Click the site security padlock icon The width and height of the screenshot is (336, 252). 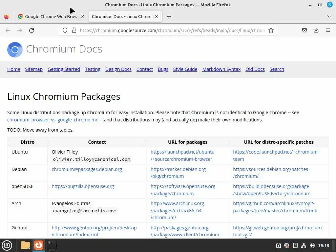pos(74,31)
